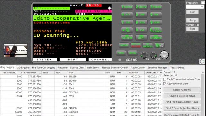Click the log panel scroll-up arrow
The width and height of the screenshot is (206, 116).
click(203, 72)
